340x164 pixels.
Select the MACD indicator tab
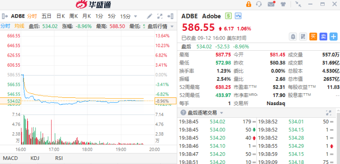pos(10,158)
